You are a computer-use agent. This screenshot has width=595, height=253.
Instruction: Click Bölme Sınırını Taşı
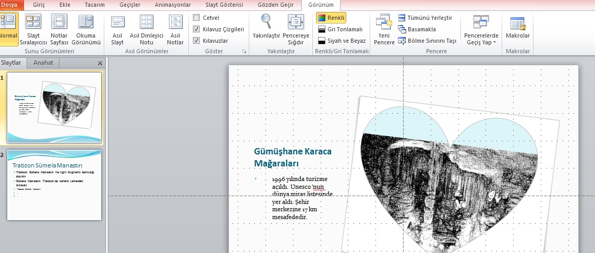(427, 41)
